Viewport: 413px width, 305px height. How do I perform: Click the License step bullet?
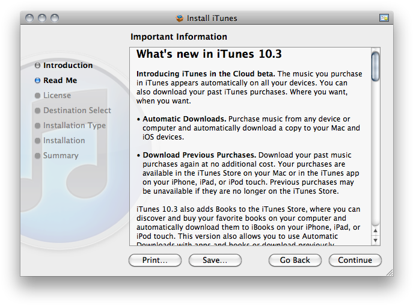(x=37, y=96)
